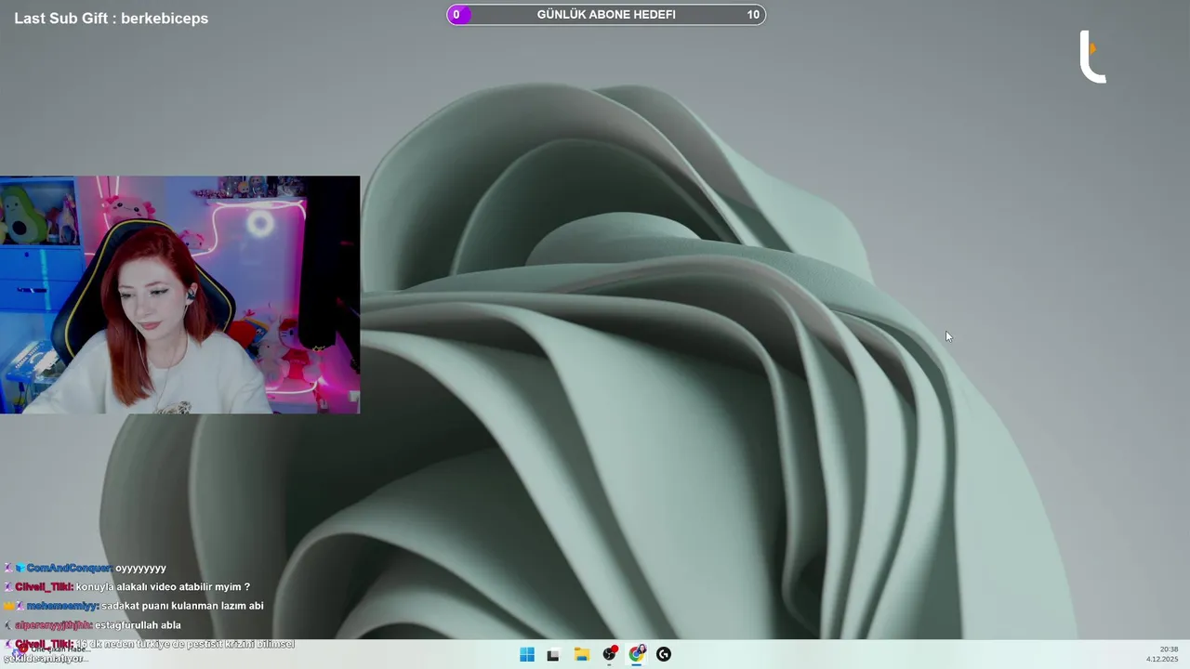
Task: Click chat message 'estağfurullah abla'
Action: pos(138,625)
